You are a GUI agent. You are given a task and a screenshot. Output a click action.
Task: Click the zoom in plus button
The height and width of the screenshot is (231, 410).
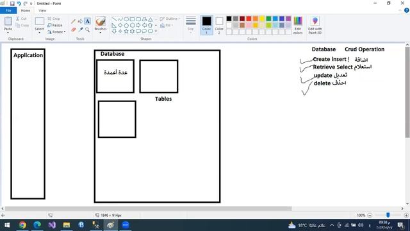coord(406,215)
